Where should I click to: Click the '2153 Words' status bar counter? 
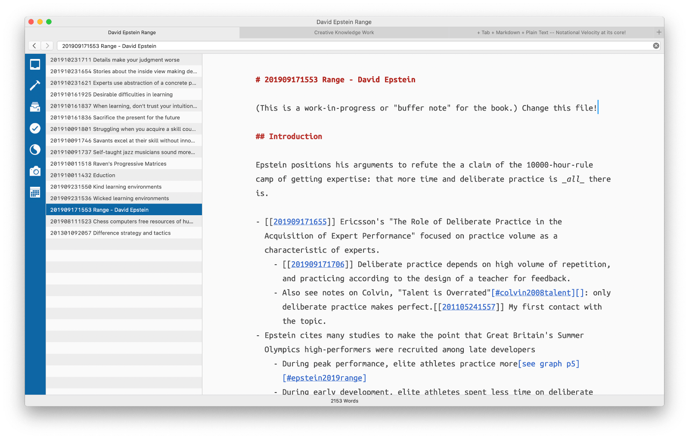tap(344, 401)
